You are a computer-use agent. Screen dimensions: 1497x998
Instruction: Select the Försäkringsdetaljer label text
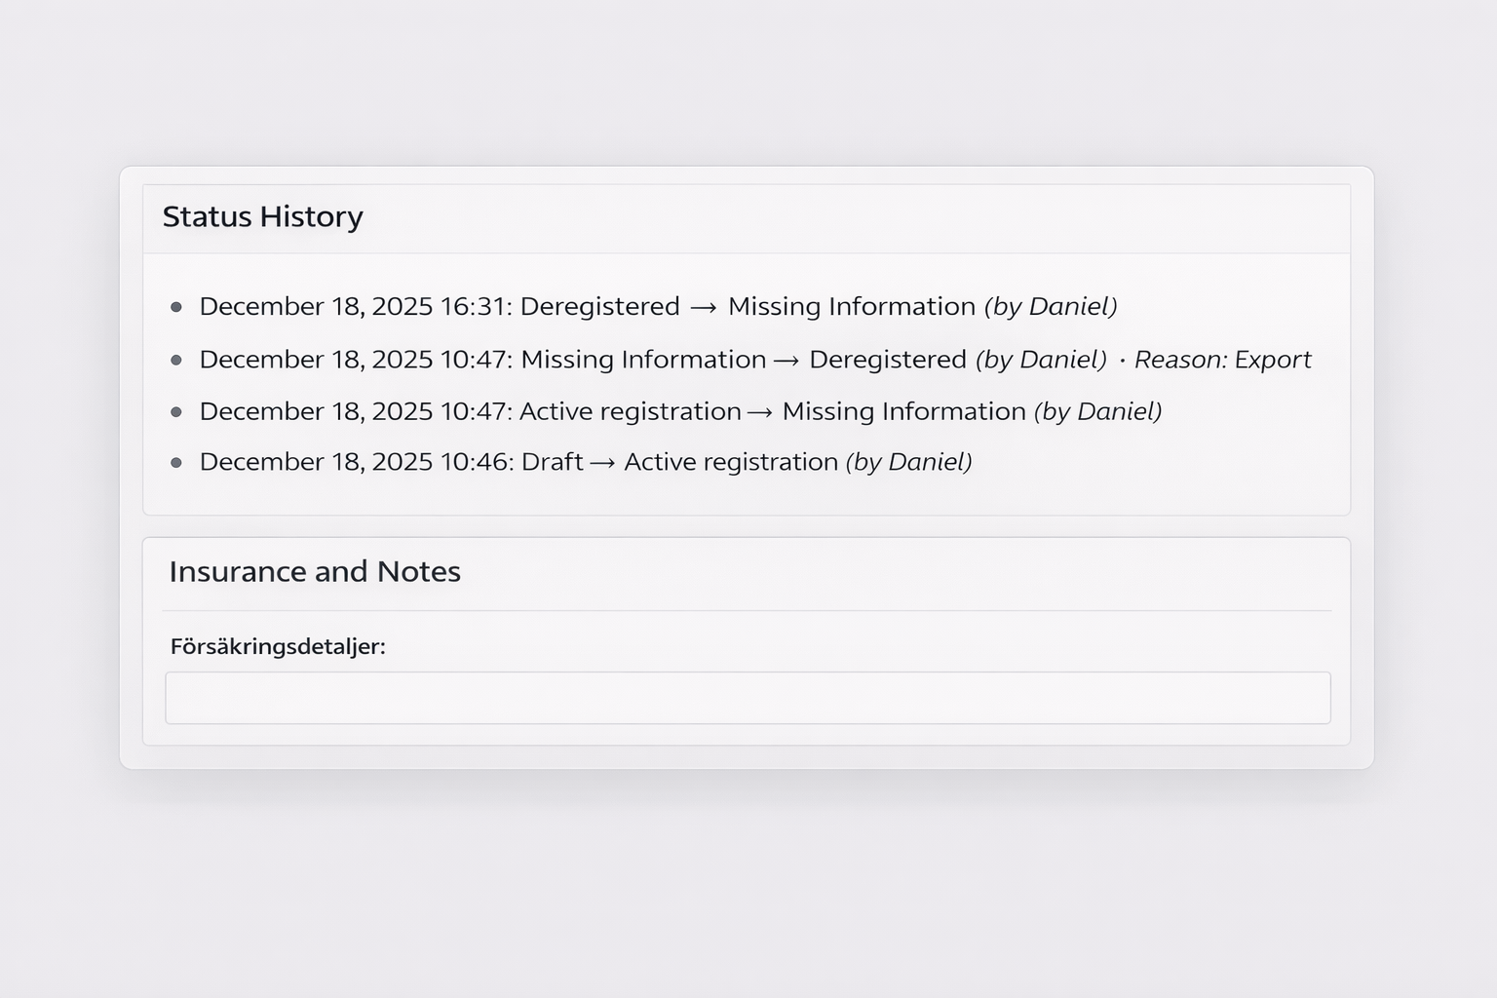pos(279,646)
